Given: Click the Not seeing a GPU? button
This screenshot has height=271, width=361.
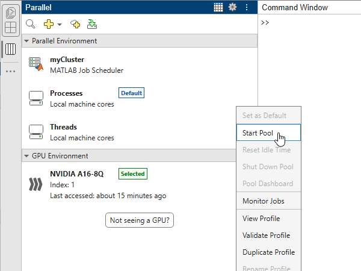Looking at the screenshot, I should coord(140,220).
